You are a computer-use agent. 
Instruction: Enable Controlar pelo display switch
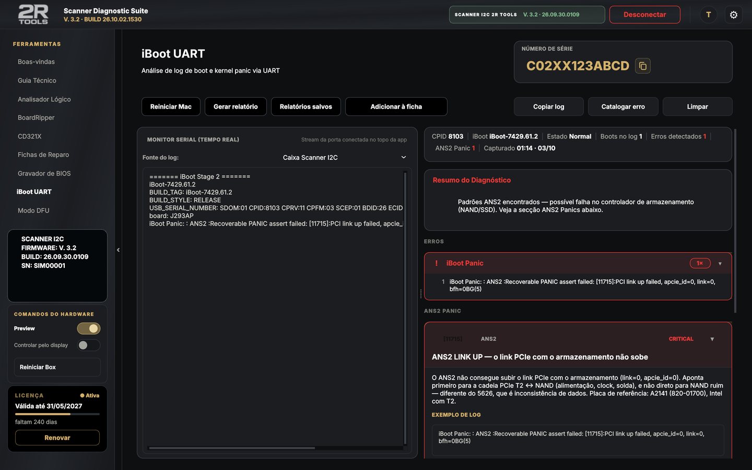point(89,345)
